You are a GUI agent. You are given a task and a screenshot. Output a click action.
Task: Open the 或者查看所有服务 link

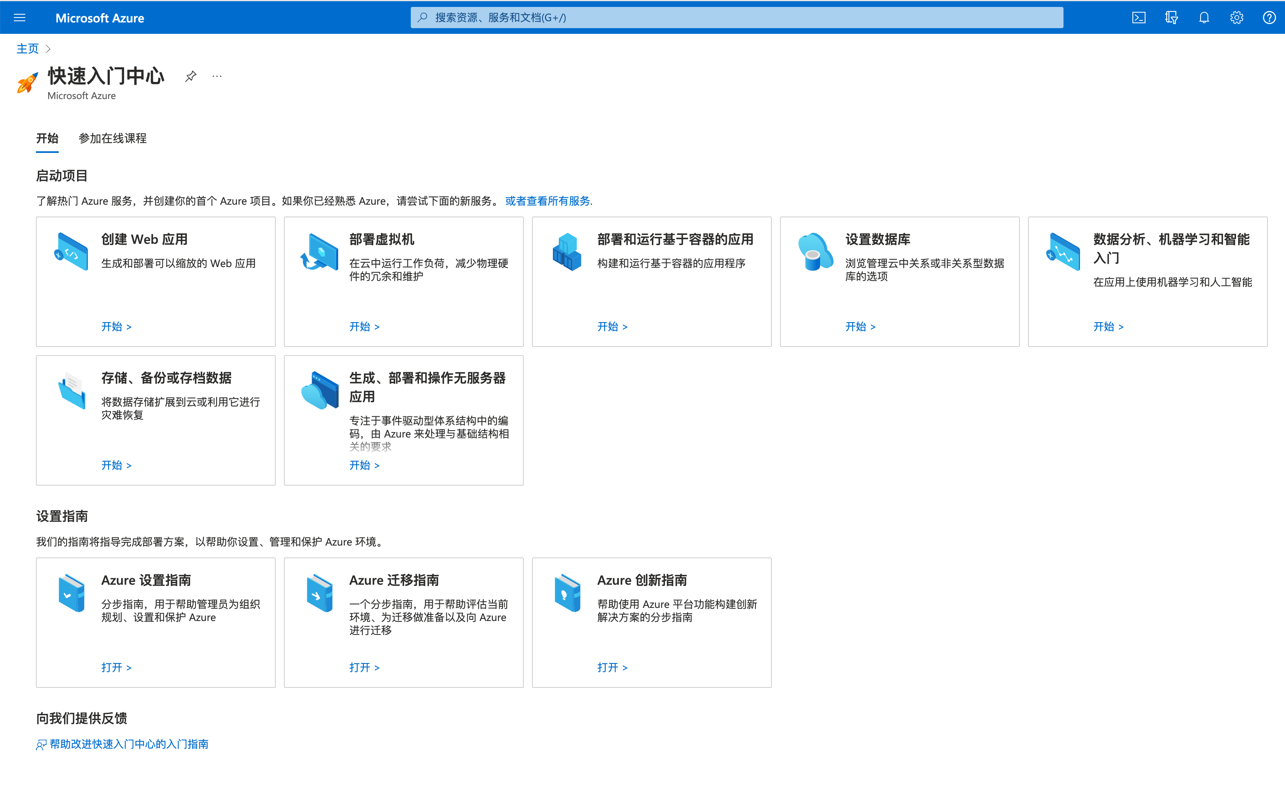click(547, 201)
